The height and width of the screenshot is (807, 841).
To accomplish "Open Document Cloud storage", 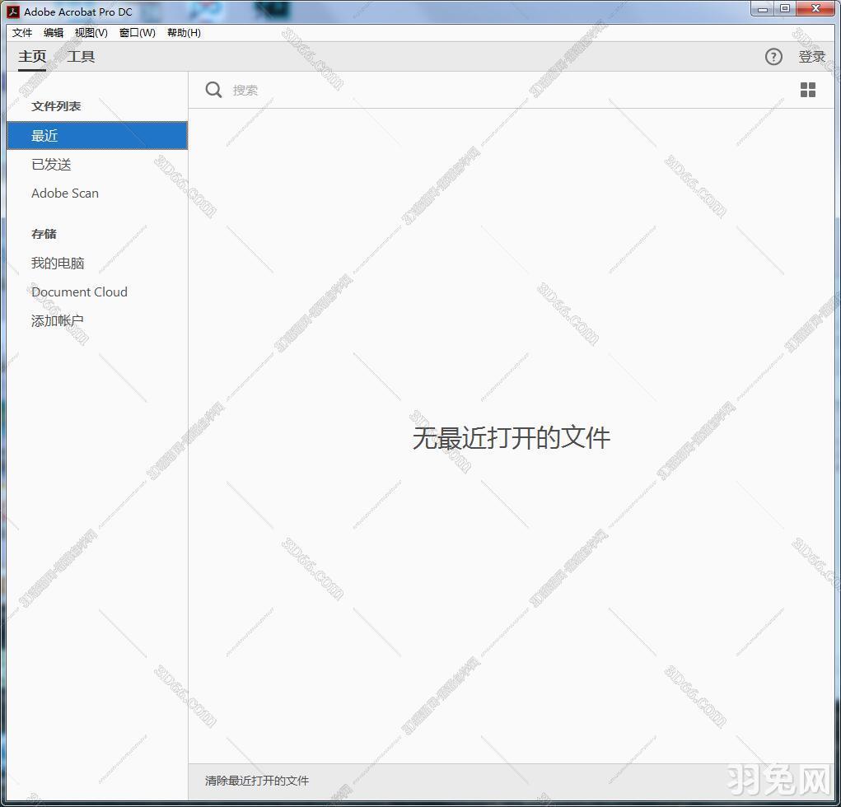I will (79, 292).
